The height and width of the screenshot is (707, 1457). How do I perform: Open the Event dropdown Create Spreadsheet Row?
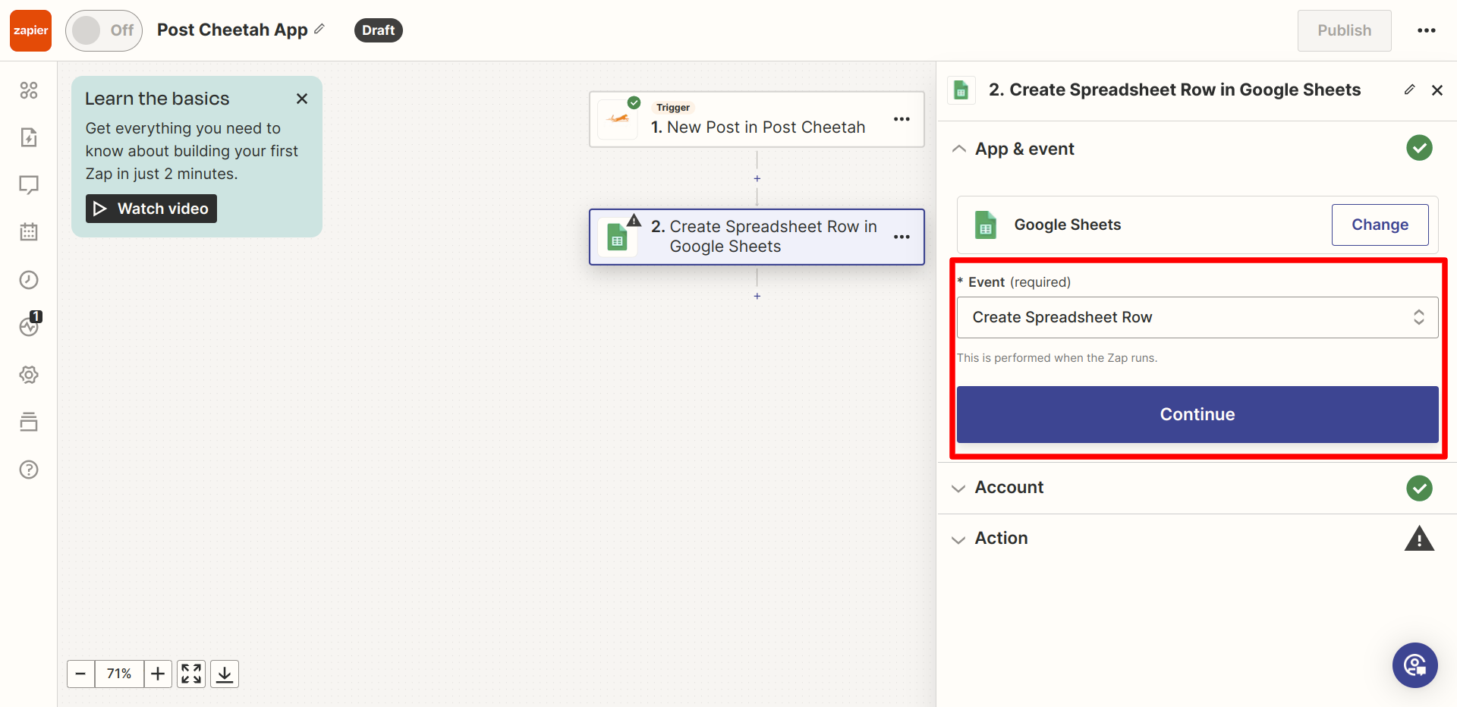[x=1197, y=317]
